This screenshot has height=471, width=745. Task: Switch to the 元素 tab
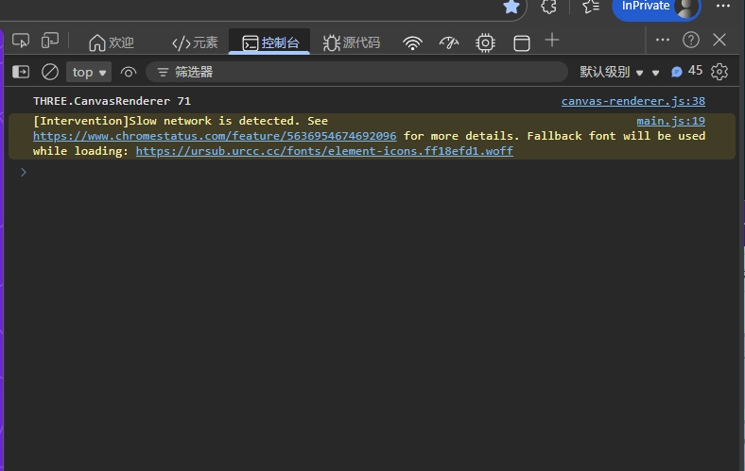pos(195,42)
